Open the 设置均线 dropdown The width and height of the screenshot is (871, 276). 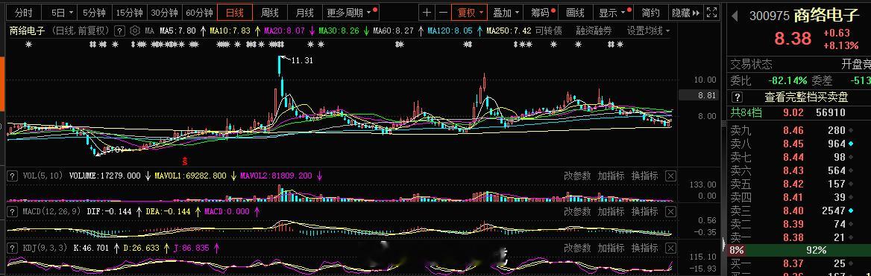coord(648,31)
